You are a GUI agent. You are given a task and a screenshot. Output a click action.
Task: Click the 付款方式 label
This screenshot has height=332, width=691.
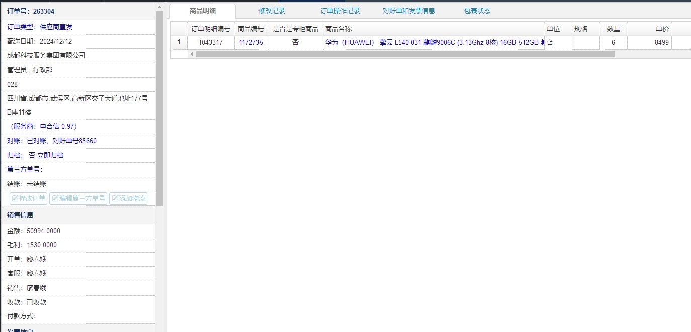coord(22,316)
